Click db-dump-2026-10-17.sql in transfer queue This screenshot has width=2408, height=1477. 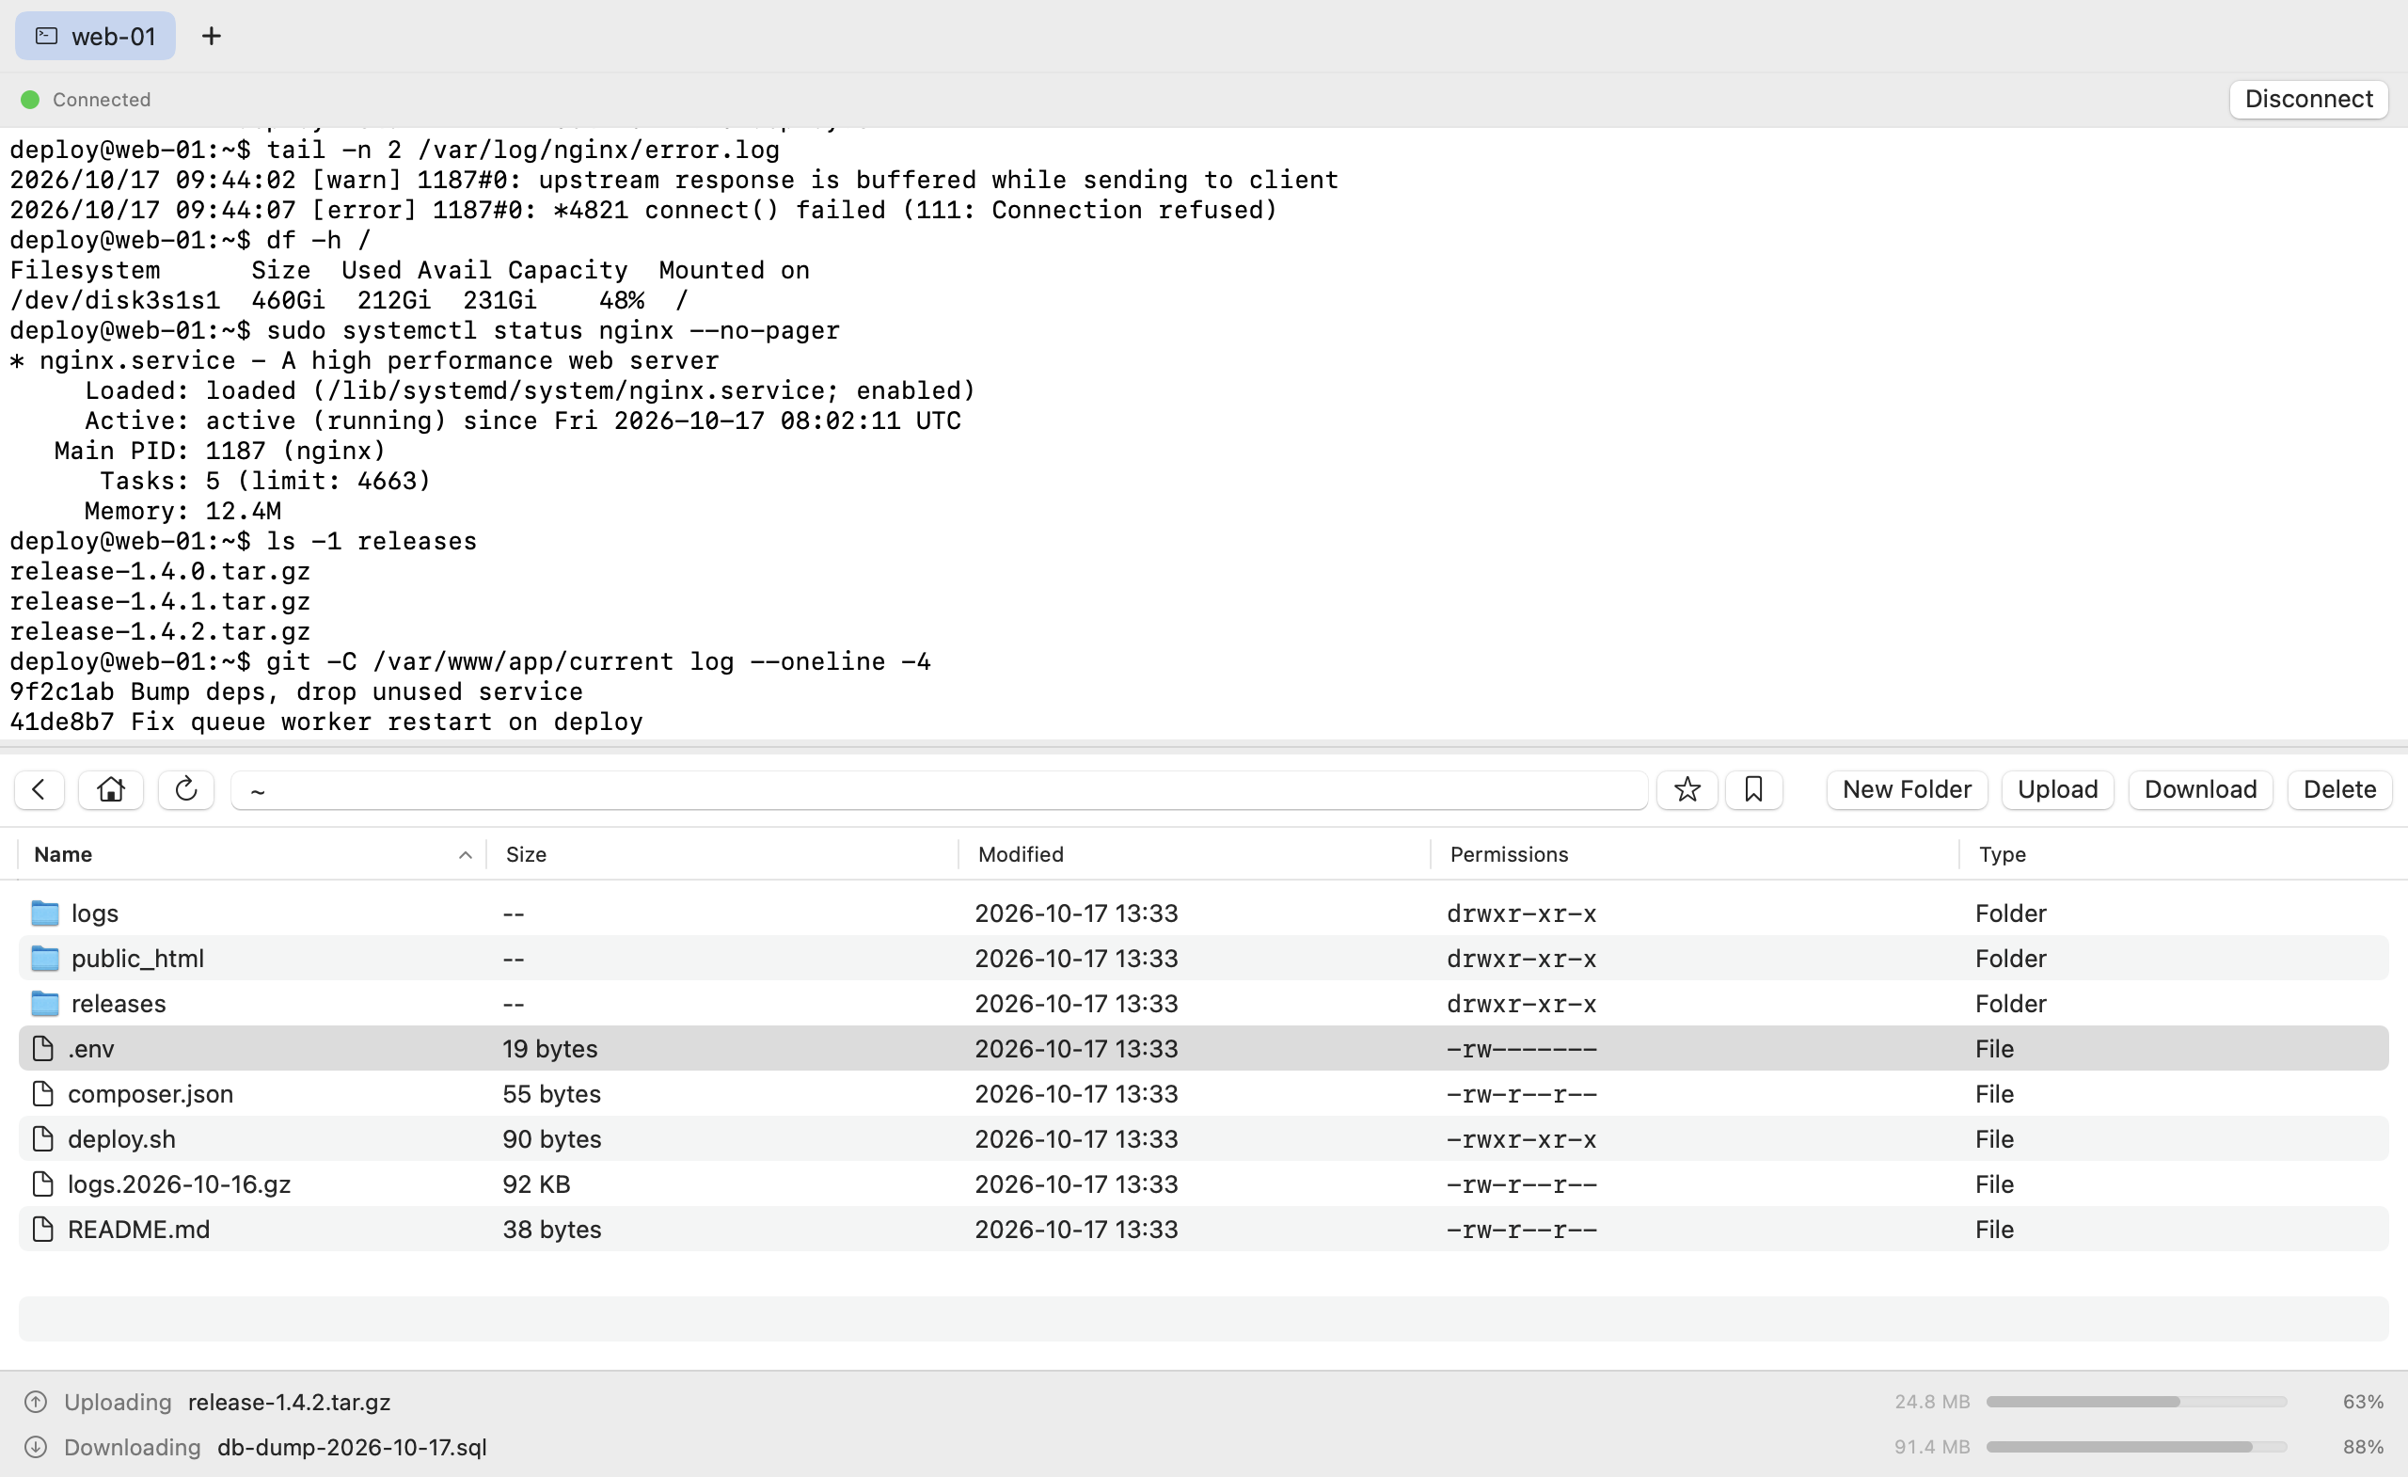pyautogui.click(x=352, y=1447)
